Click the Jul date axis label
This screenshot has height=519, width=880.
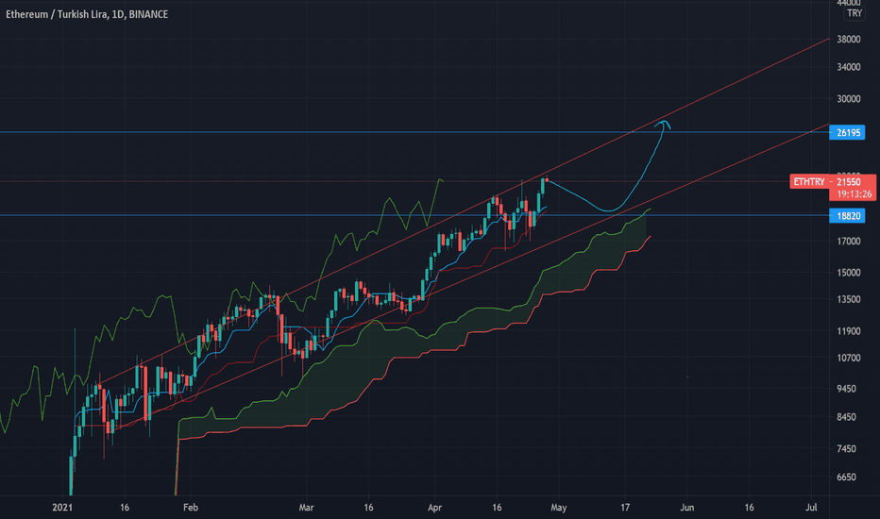coord(811,508)
